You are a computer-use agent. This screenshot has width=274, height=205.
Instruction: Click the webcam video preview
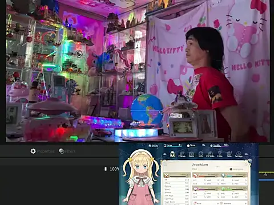point(138,71)
